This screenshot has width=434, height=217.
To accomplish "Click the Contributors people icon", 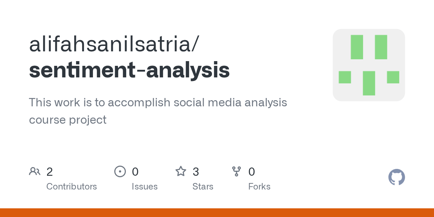I will point(35,171).
